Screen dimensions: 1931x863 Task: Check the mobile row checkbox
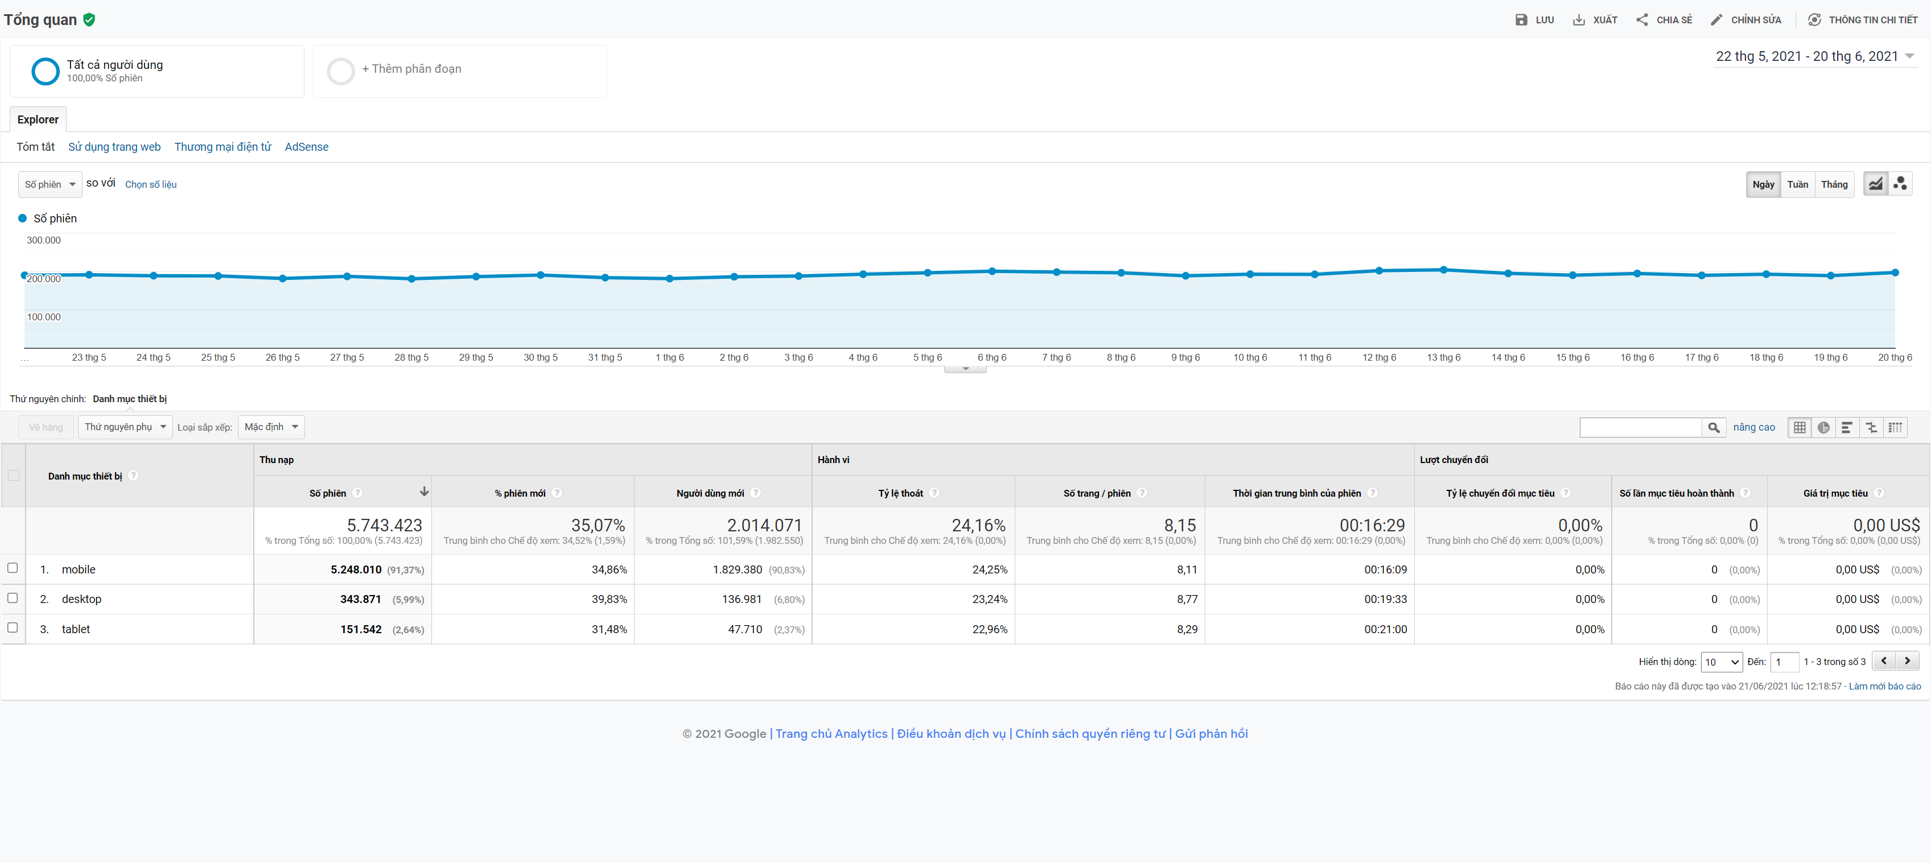(x=13, y=568)
